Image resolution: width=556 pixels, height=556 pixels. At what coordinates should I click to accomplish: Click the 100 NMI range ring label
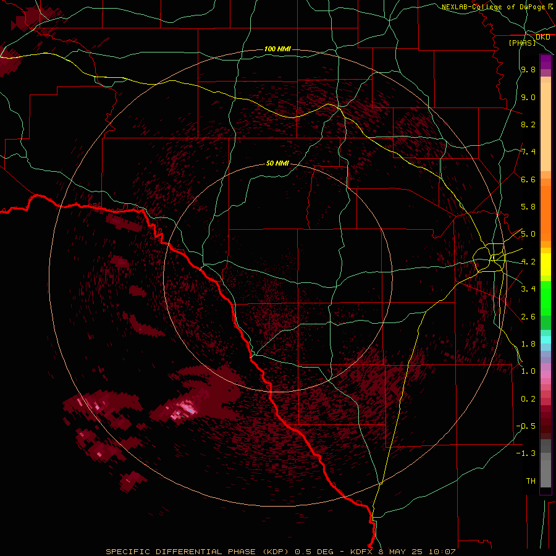277,49
